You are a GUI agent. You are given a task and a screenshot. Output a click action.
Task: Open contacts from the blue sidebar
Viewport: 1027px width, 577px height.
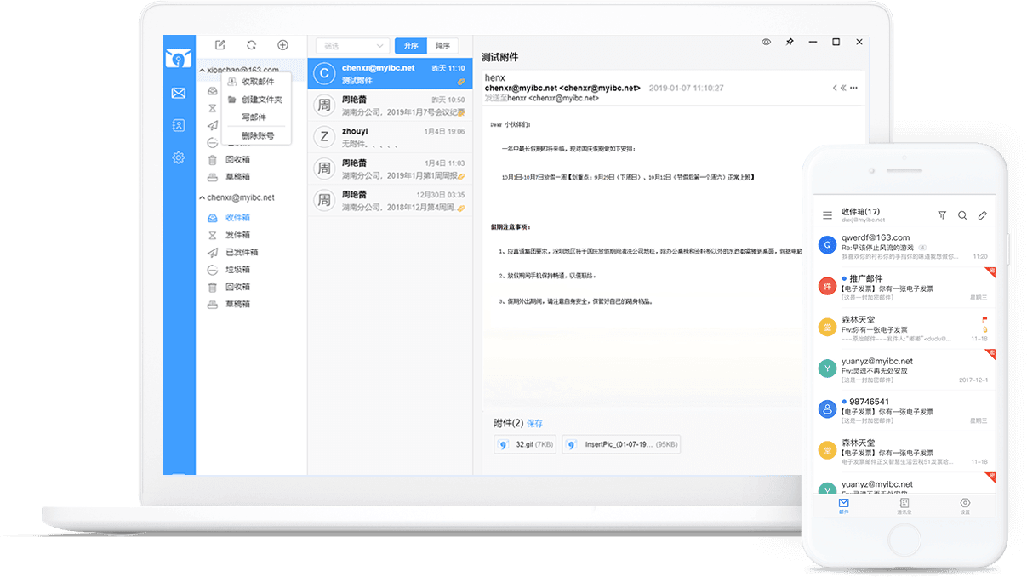[179, 125]
